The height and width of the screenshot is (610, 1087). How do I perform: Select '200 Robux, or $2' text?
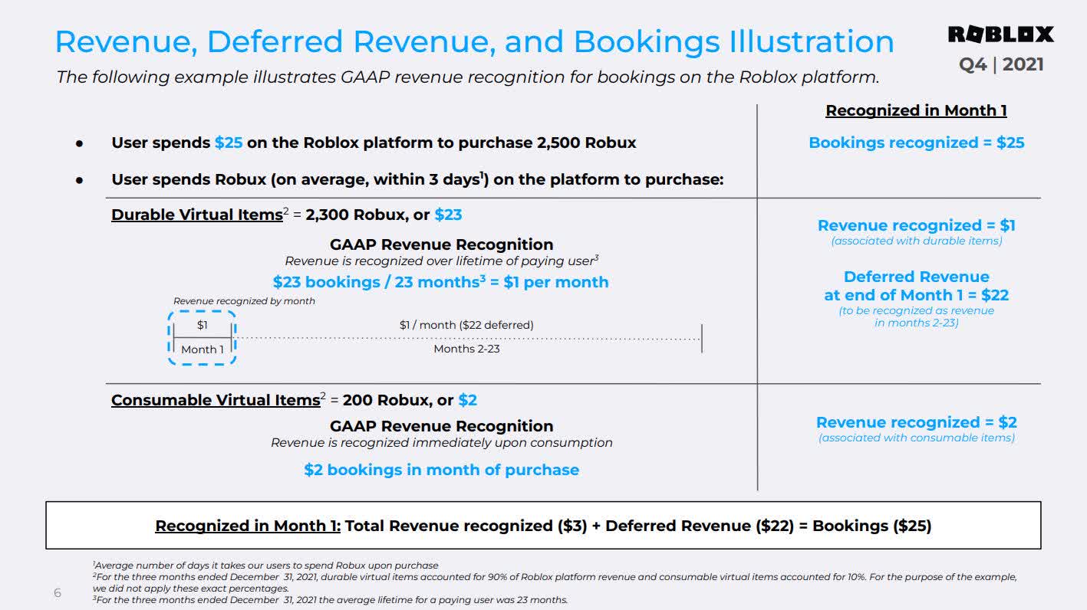pos(410,400)
